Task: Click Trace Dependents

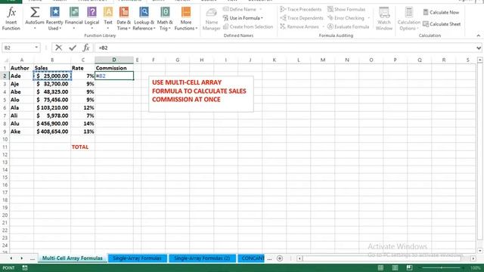Action: 302,18
